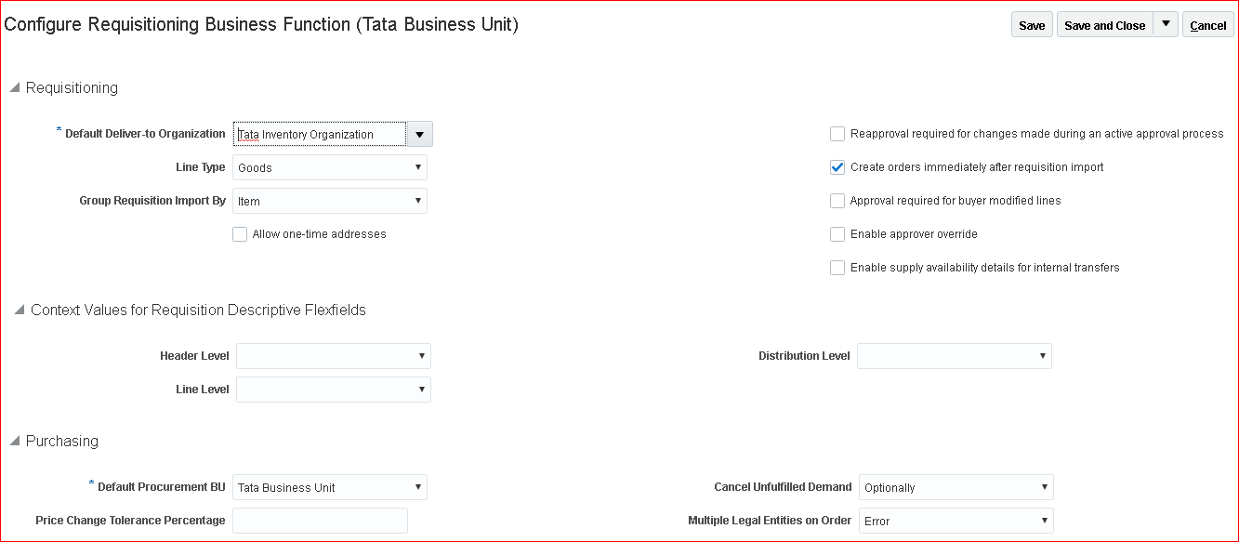Image resolution: width=1239 pixels, height=542 pixels.
Task: Uncheck Create orders immediately after requisition import
Action: click(x=837, y=167)
